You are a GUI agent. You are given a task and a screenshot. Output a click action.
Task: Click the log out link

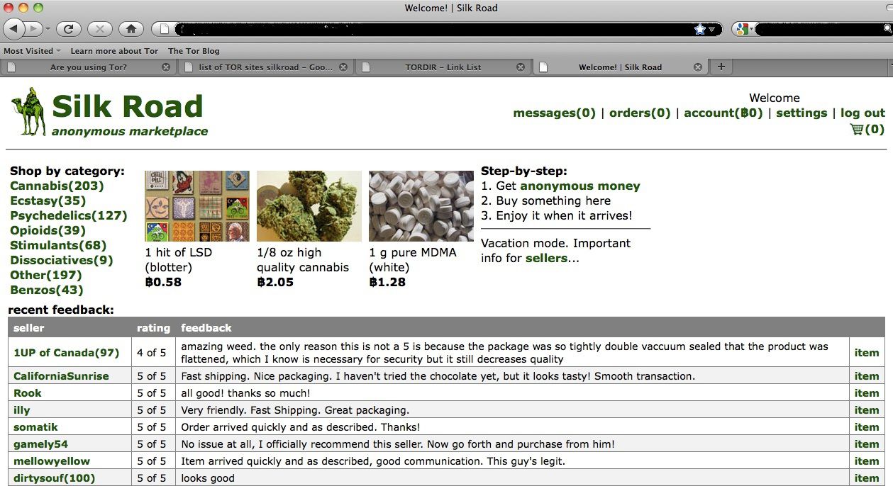(x=863, y=113)
